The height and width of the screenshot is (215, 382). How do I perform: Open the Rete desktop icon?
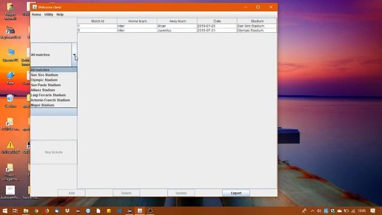coord(10,78)
